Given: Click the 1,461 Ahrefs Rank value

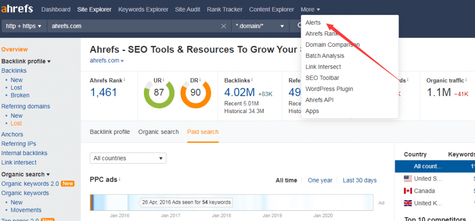Looking at the screenshot, I should click(103, 92).
